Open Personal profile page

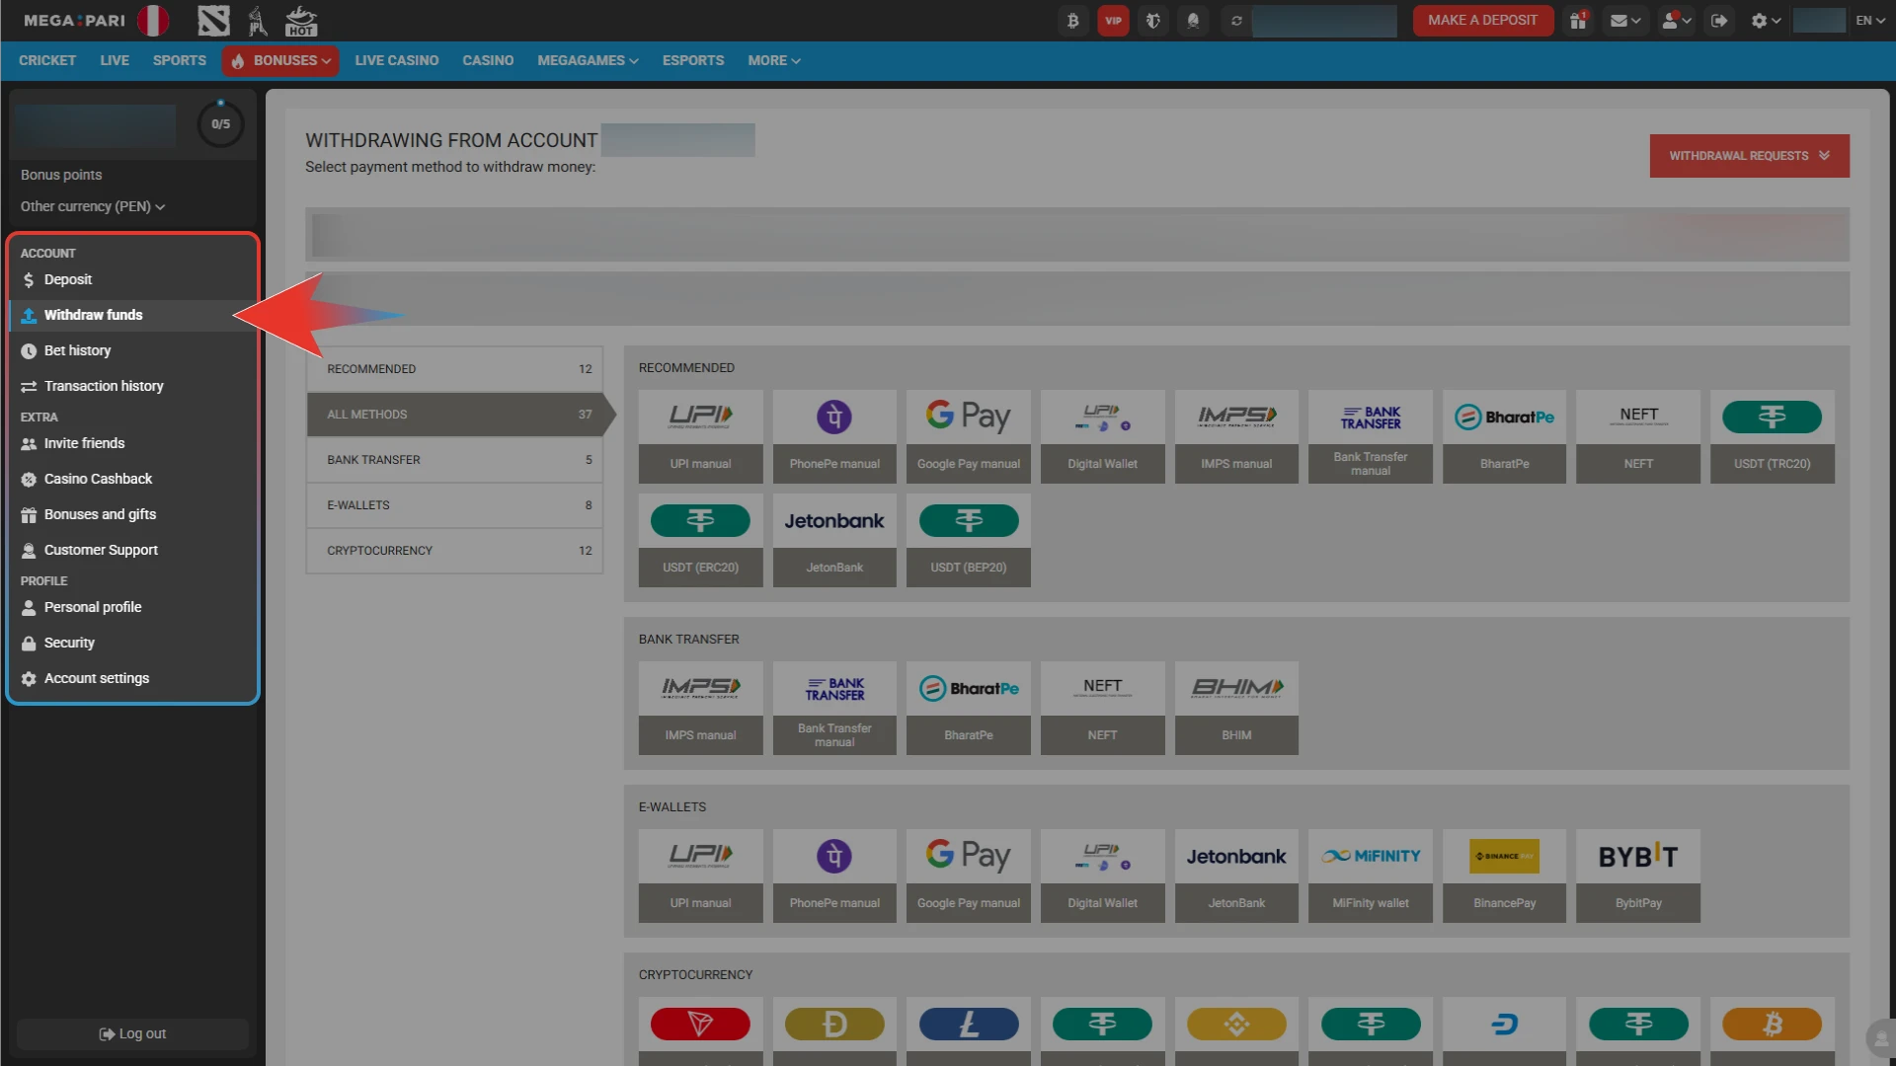[132, 608]
